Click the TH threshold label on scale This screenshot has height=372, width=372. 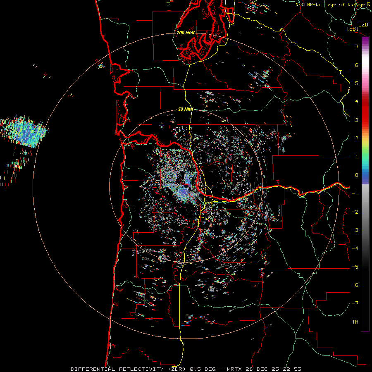tap(355, 322)
